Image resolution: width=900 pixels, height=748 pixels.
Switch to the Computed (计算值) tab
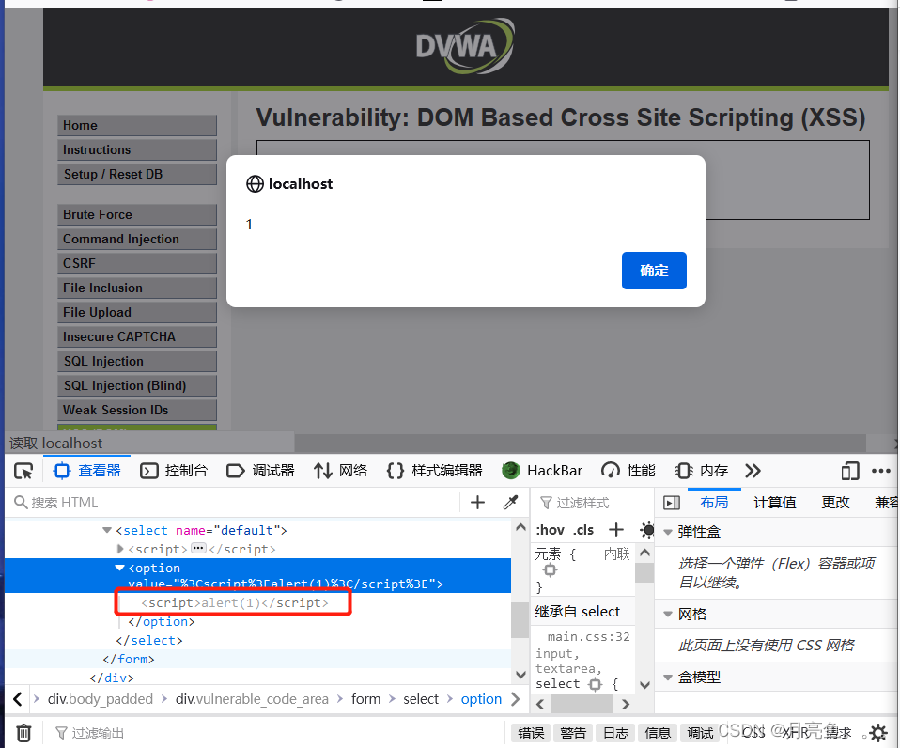[774, 503]
